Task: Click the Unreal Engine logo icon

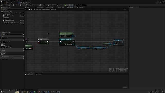Action: click(2, 2)
